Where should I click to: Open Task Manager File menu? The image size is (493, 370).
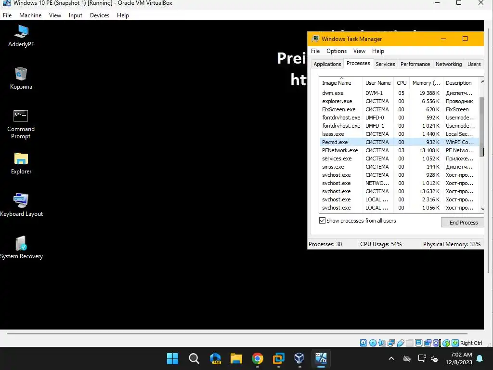click(315, 51)
